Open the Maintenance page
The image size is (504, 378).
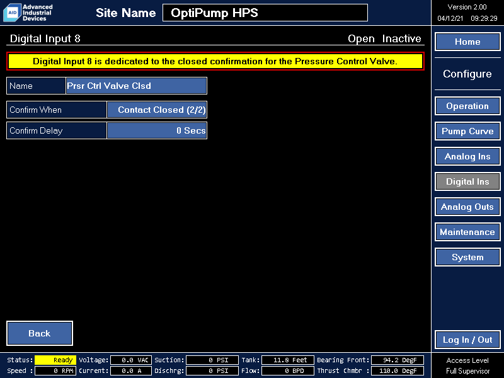click(x=467, y=232)
